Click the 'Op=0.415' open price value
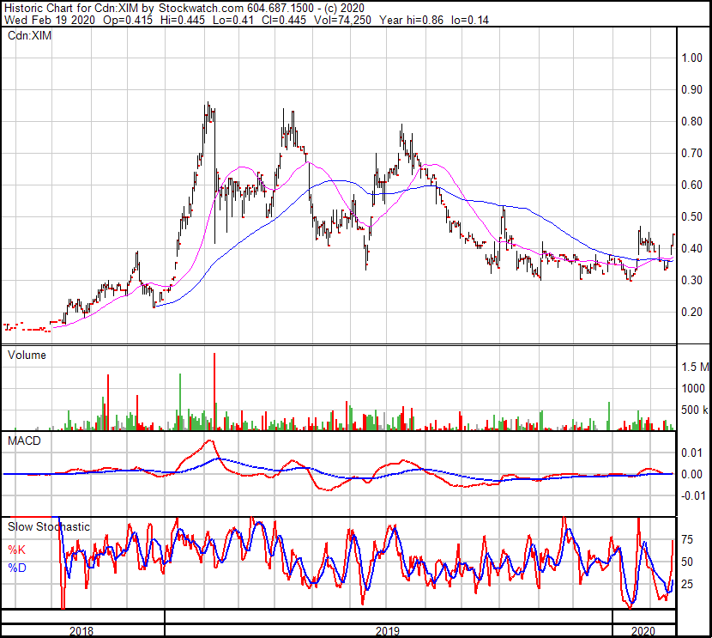This screenshot has height=638, width=712. [x=128, y=20]
